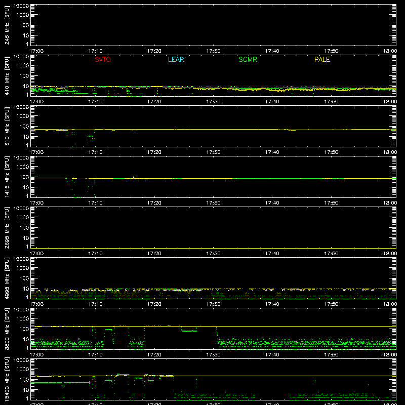This screenshot has height=405, width=405.
Task: Click the small yellow spike in 1415 MHz trace
Action: click(134, 177)
